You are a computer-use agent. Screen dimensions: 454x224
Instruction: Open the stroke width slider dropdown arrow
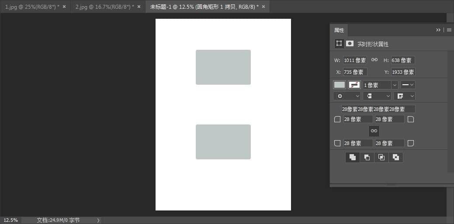click(x=395, y=85)
